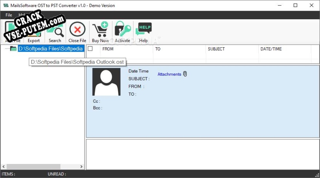Click the Export toolbar button

tap(34, 32)
